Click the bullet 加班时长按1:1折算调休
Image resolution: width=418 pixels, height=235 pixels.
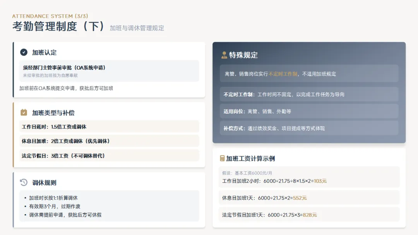[x=53, y=198]
